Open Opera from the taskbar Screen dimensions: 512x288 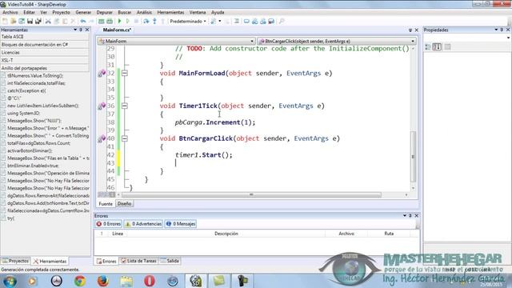(150, 281)
